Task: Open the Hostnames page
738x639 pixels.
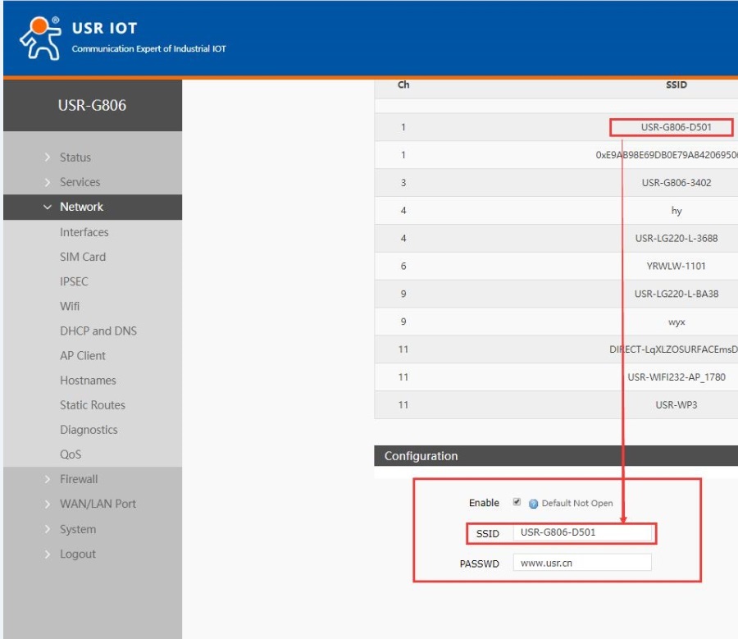Action: coord(88,381)
